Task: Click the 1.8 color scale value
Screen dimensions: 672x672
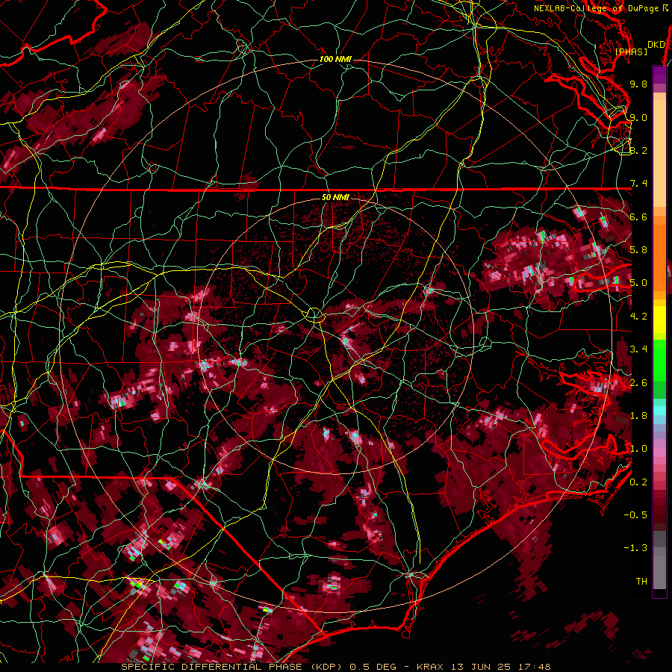Action: click(638, 416)
